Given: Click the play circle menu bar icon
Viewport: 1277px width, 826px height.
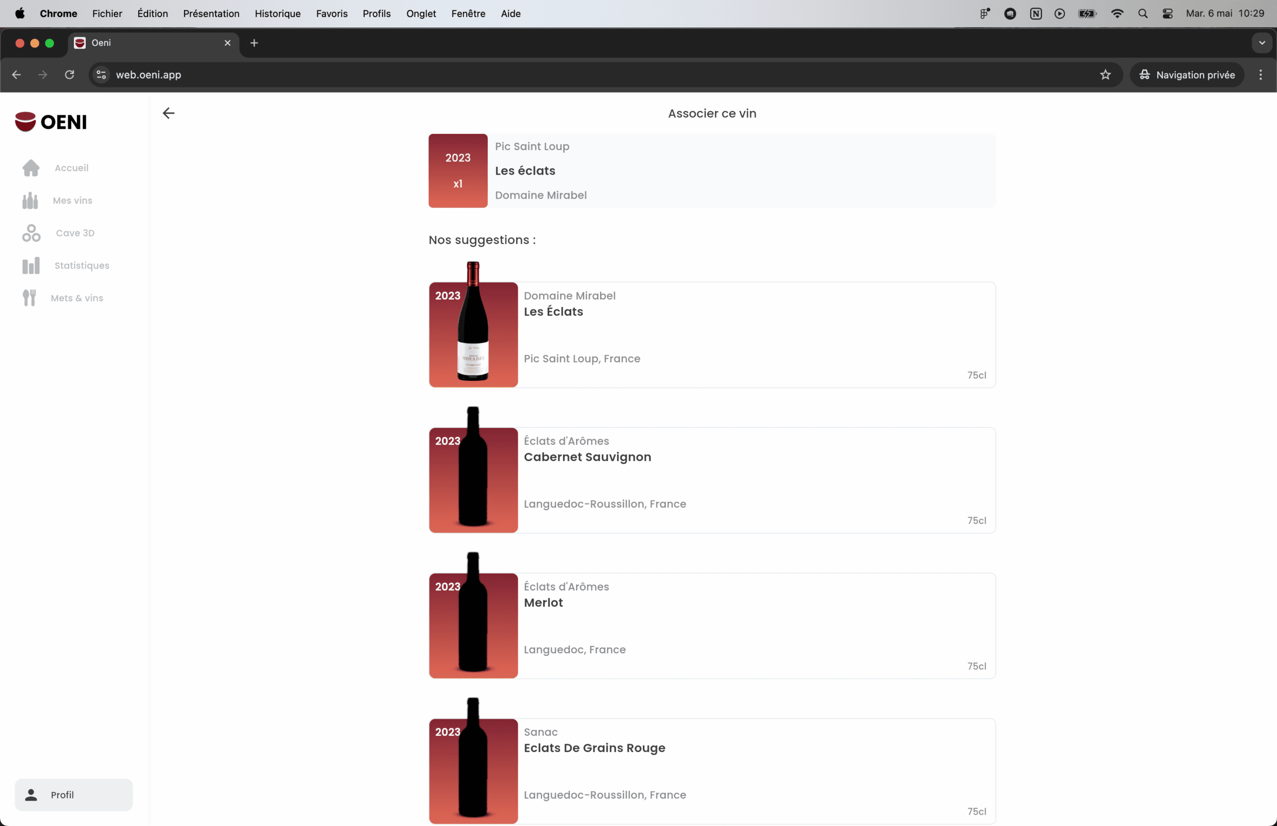Looking at the screenshot, I should point(1060,13).
